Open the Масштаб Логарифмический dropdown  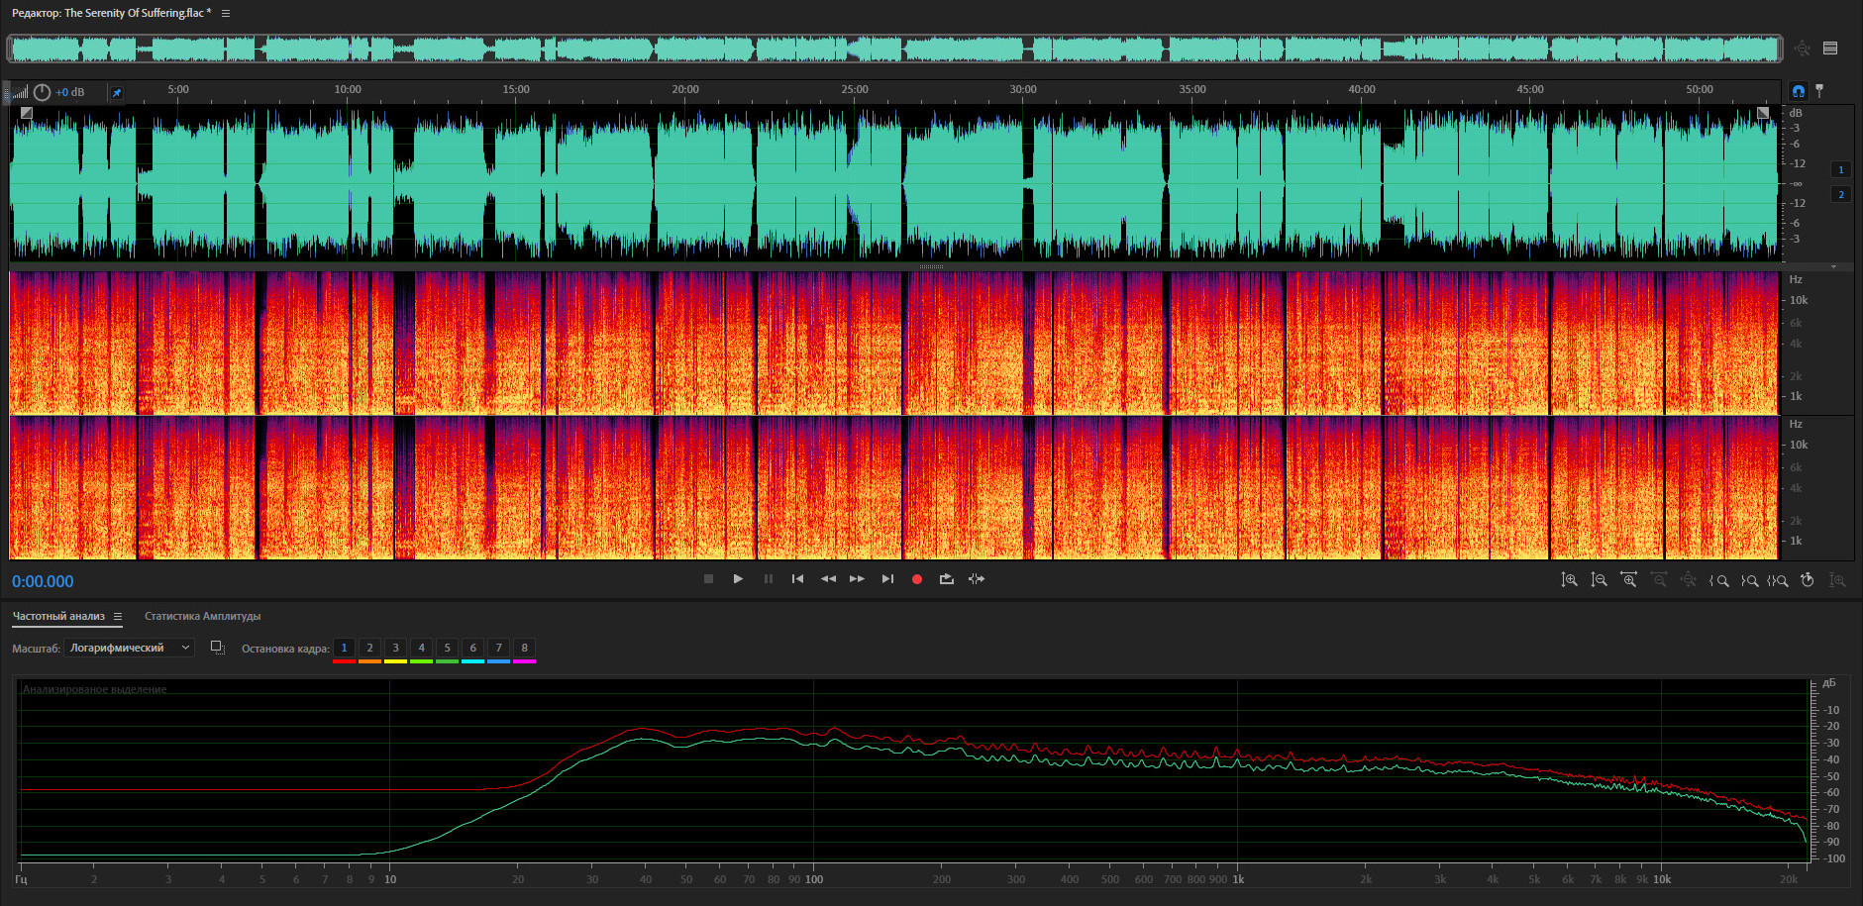click(x=130, y=648)
